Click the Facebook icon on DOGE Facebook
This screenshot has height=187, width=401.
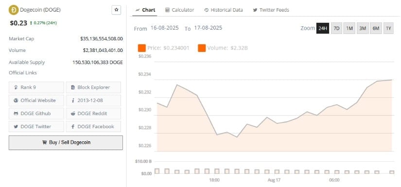(x=73, y=126)
